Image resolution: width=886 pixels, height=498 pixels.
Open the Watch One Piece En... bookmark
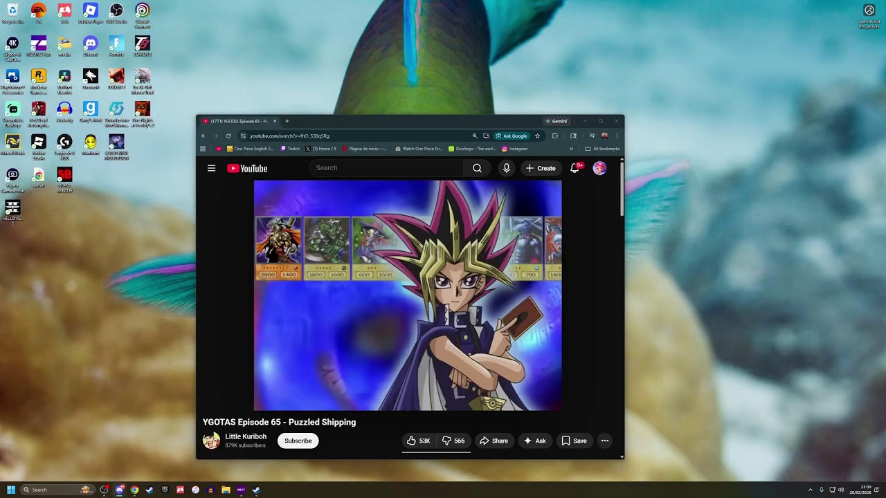pyautogui.click(x=419, y=149)
